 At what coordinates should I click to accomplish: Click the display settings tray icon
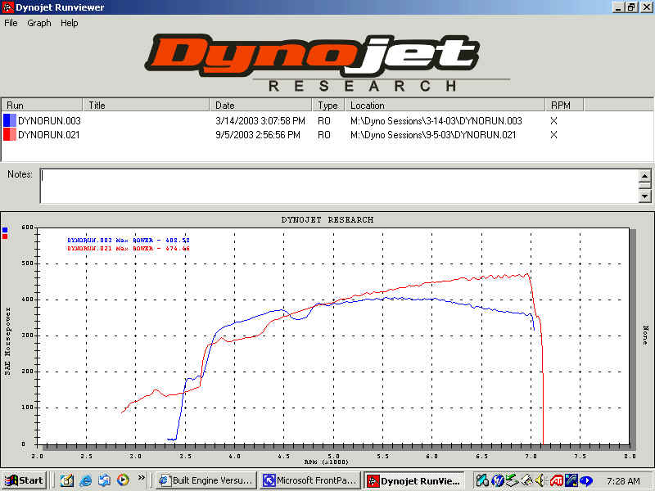571,481
